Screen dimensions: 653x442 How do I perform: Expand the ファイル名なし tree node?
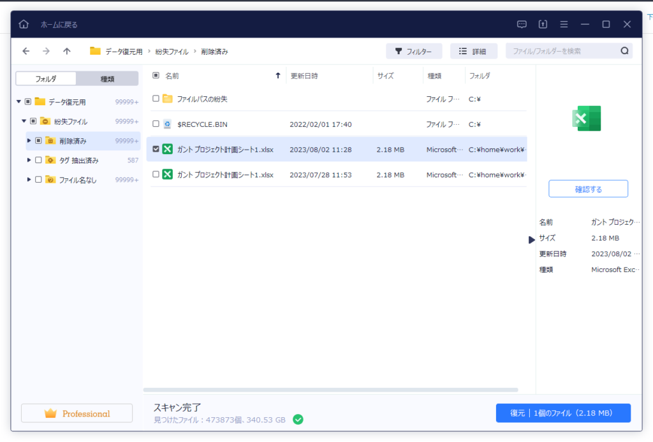pyautogui.click(x=29, y=180)
